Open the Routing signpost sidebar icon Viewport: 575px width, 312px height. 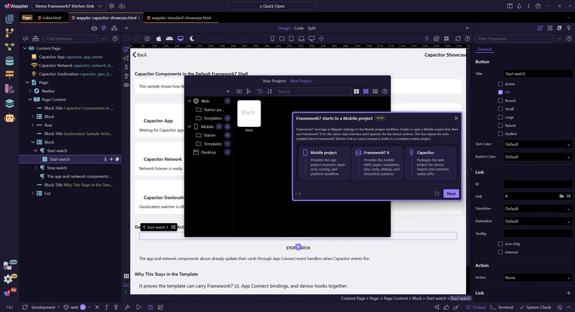coord(10,74)
